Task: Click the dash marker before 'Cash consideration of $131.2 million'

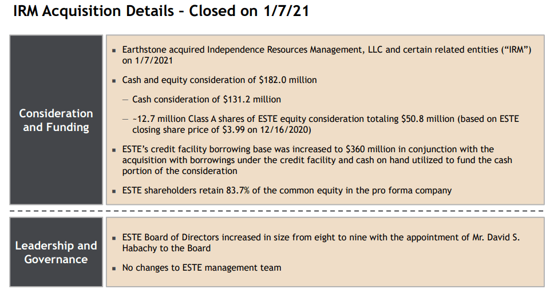Action: tap(125, 100)
